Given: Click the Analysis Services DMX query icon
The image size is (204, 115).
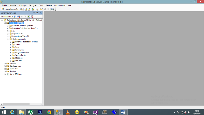Looking at the screenshot, I should [x=29, y=9].
